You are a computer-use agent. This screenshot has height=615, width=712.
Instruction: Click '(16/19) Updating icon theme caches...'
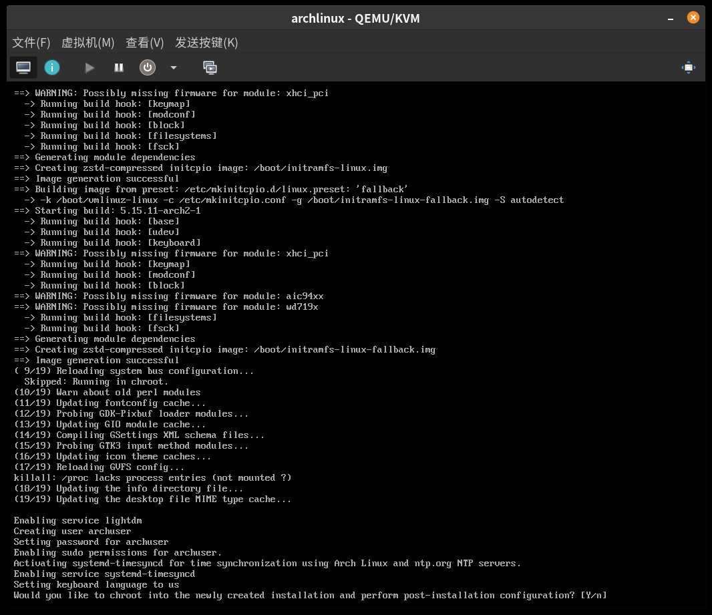pyautogui.click(x=112, y=456)
